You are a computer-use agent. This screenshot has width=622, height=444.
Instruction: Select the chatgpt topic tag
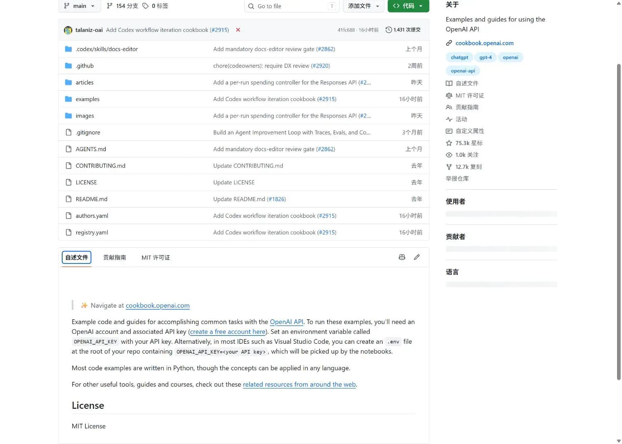(459, 58)
